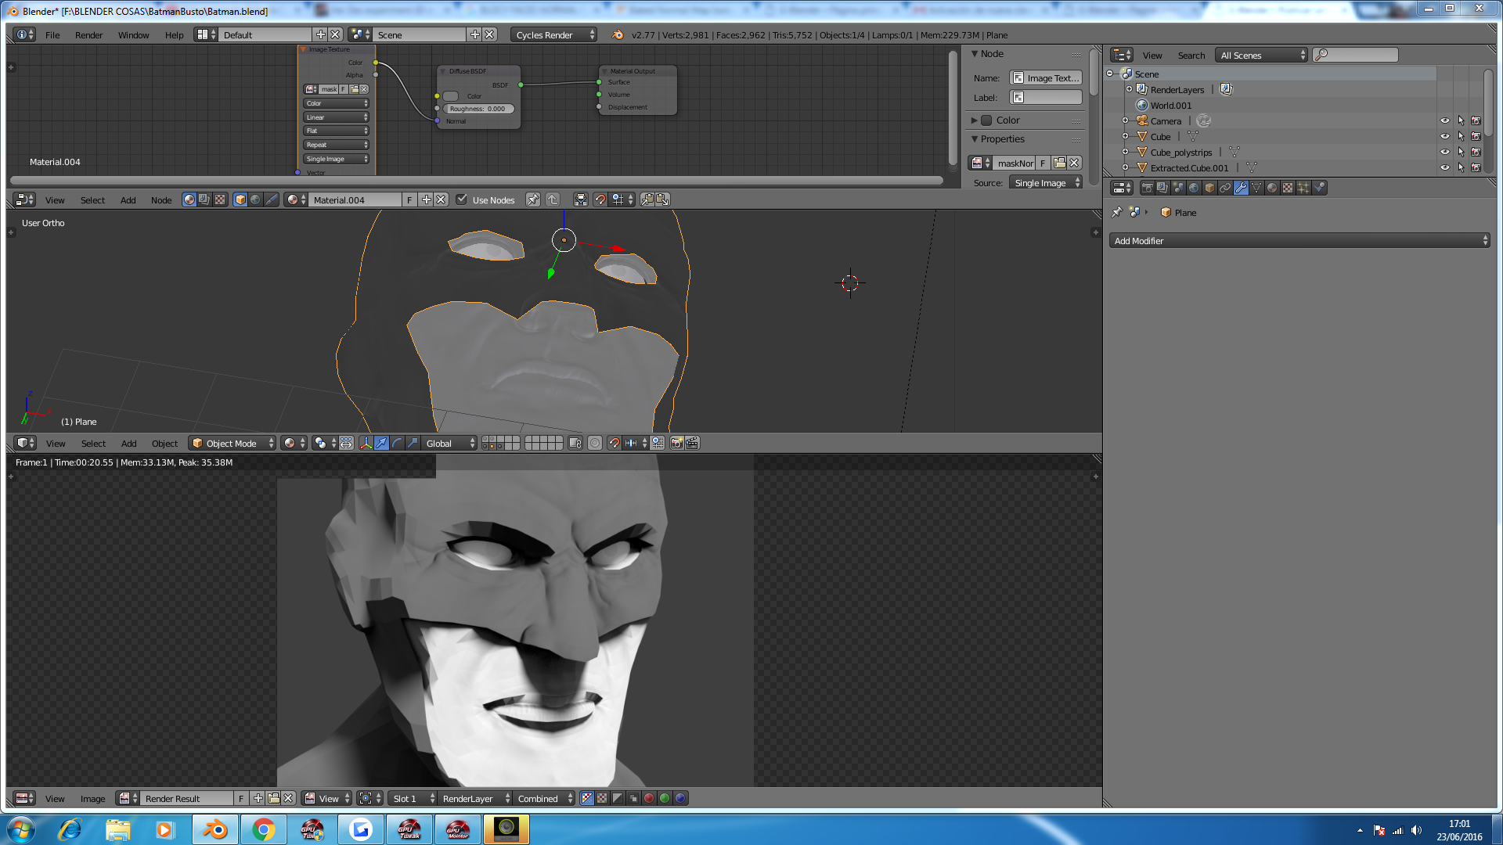Screen dimensions: 1503x845
Task: Select the translate manipulator arrow
Action: [x=381, y=443]
